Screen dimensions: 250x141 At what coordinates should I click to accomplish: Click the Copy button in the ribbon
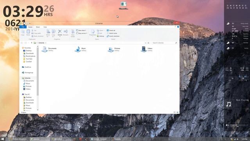(23, 33)
